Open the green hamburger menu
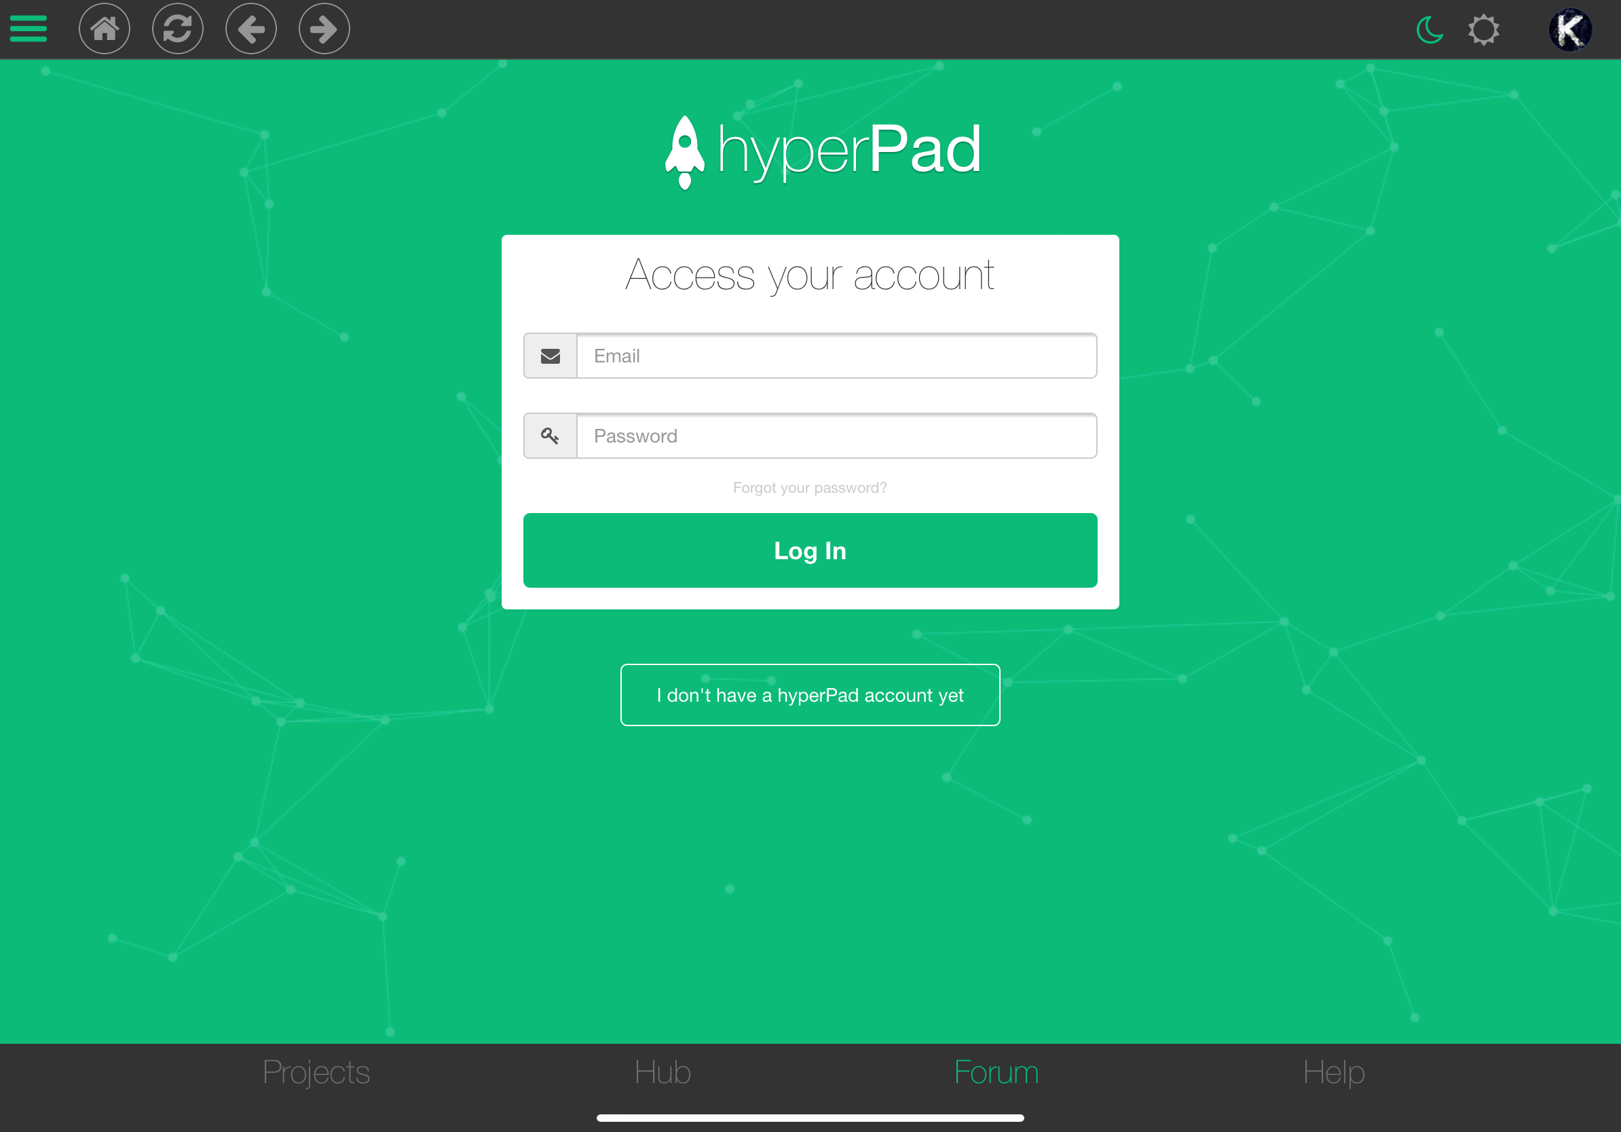Screen dimensions: 1621x1132 (29, 29)
